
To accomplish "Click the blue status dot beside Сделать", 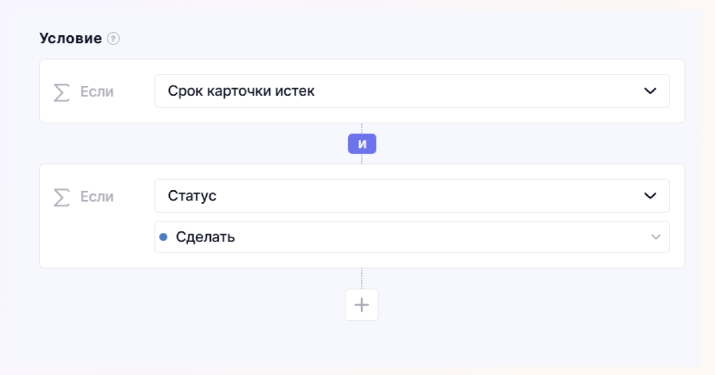I will 163,237.
